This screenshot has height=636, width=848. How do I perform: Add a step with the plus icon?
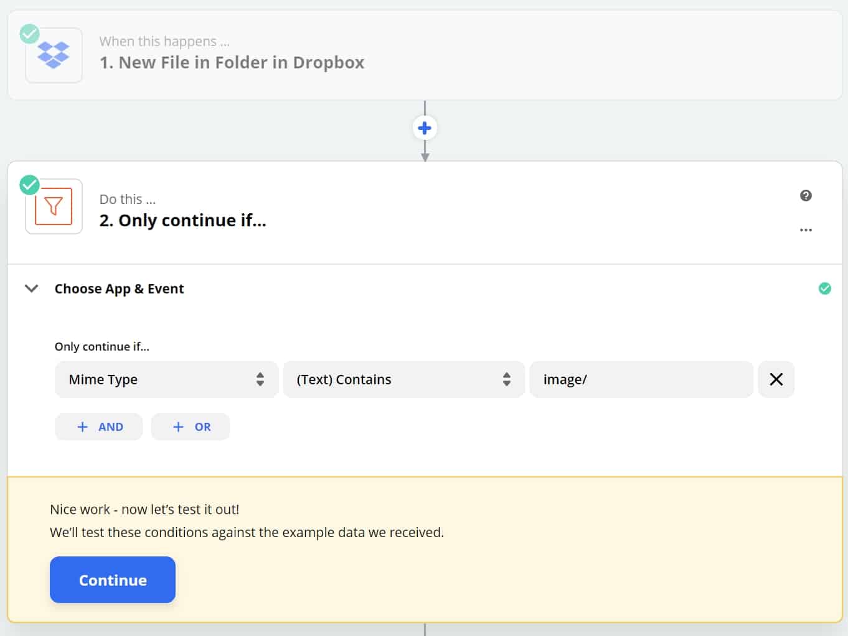(x=425, y=128)
